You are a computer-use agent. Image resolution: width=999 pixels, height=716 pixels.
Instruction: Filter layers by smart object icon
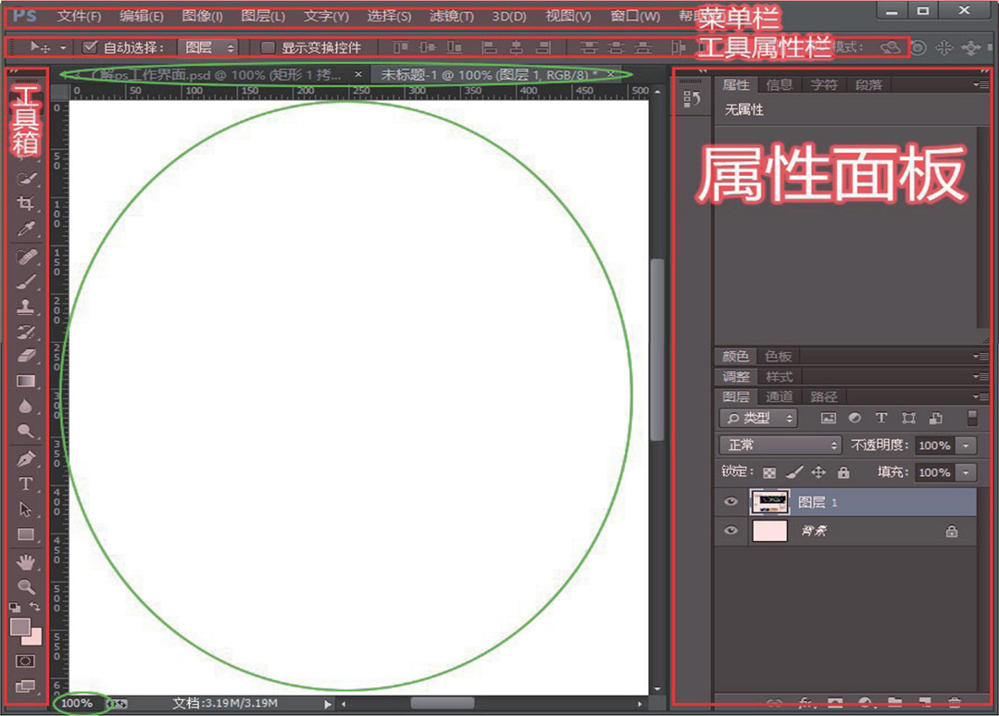click(935, 418)
